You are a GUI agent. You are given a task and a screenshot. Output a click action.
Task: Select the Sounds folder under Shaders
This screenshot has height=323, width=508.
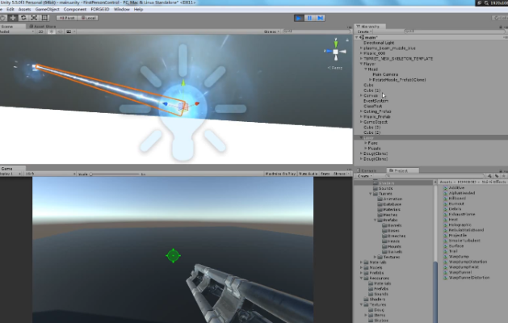383,188
